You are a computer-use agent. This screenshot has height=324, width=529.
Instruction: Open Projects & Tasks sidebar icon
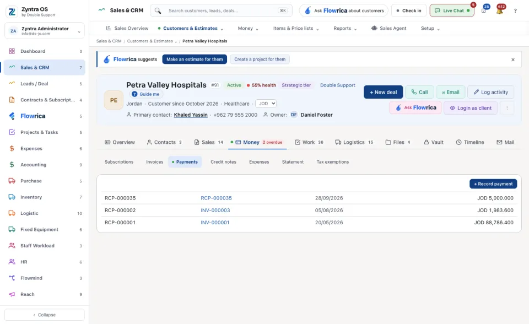point(12,132)
